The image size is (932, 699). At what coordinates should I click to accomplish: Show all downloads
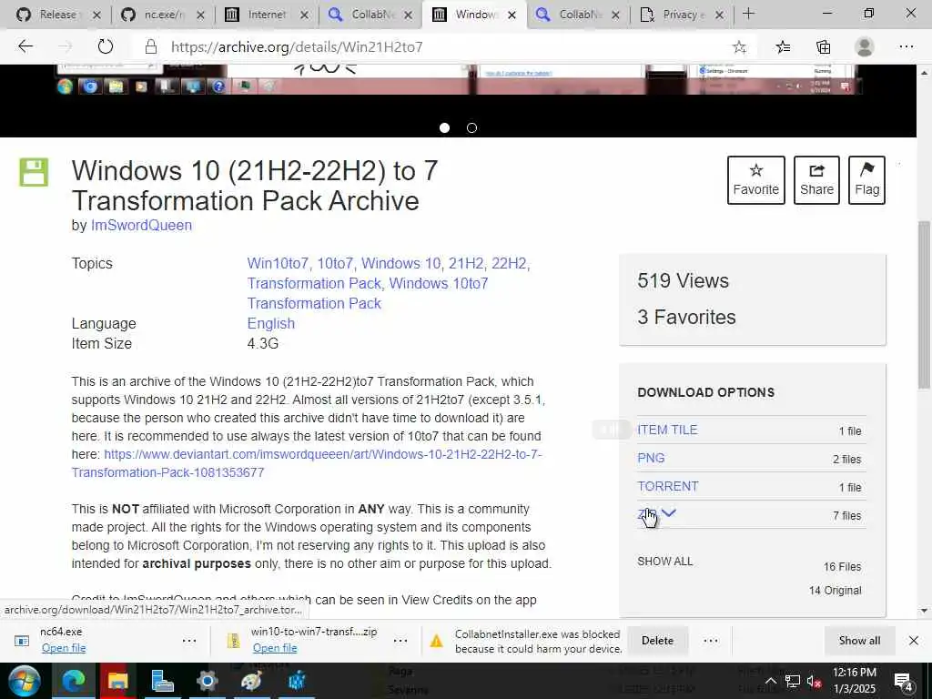click(x=859, y=641)
